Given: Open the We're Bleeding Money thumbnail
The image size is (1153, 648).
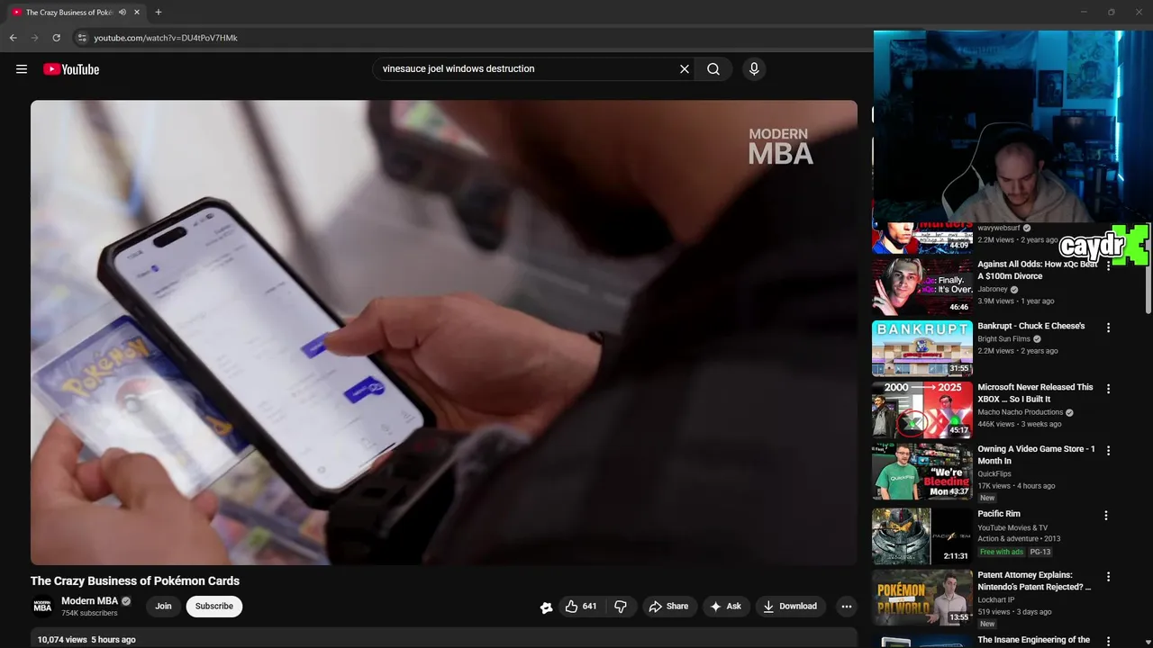Looking at the screenshot, I should (922, 471).
